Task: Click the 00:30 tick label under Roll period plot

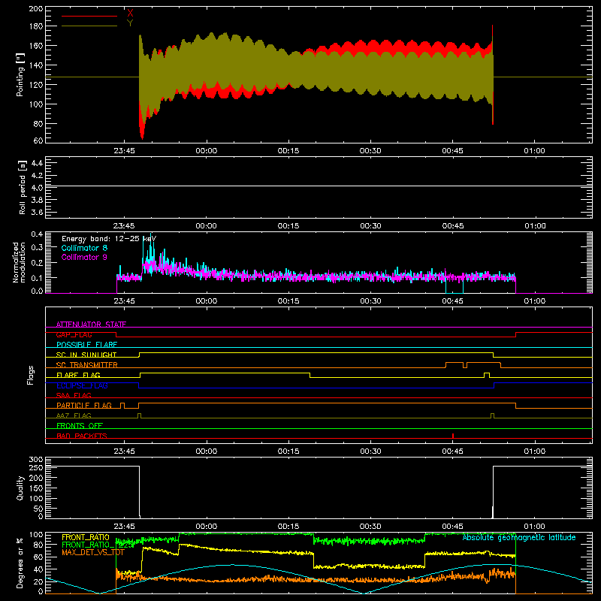Action: point(370,226)
